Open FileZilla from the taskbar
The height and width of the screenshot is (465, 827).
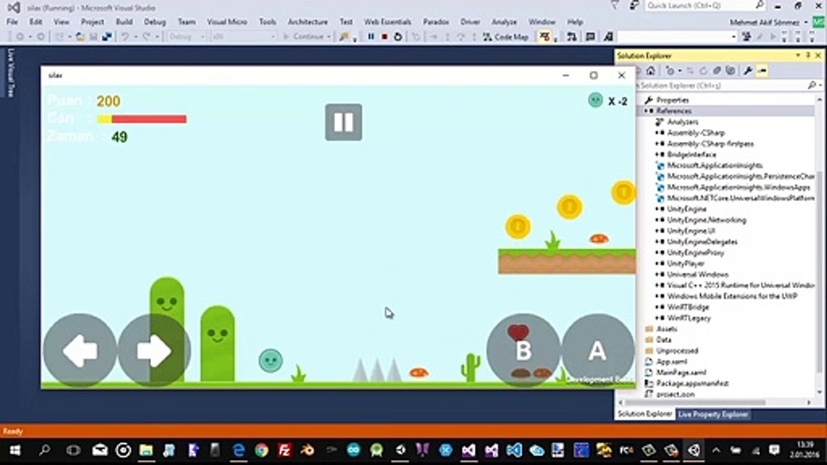[x=284, y=450]
